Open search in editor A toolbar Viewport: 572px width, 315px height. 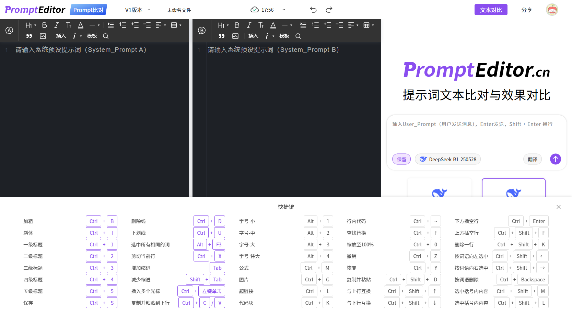click(x=106, y=36)
